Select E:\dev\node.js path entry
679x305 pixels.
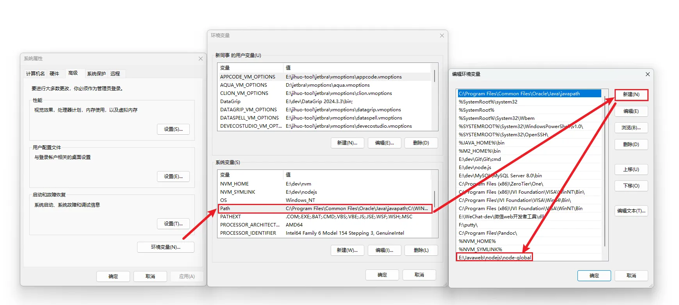pyautogui.click(x=529, y=168)
